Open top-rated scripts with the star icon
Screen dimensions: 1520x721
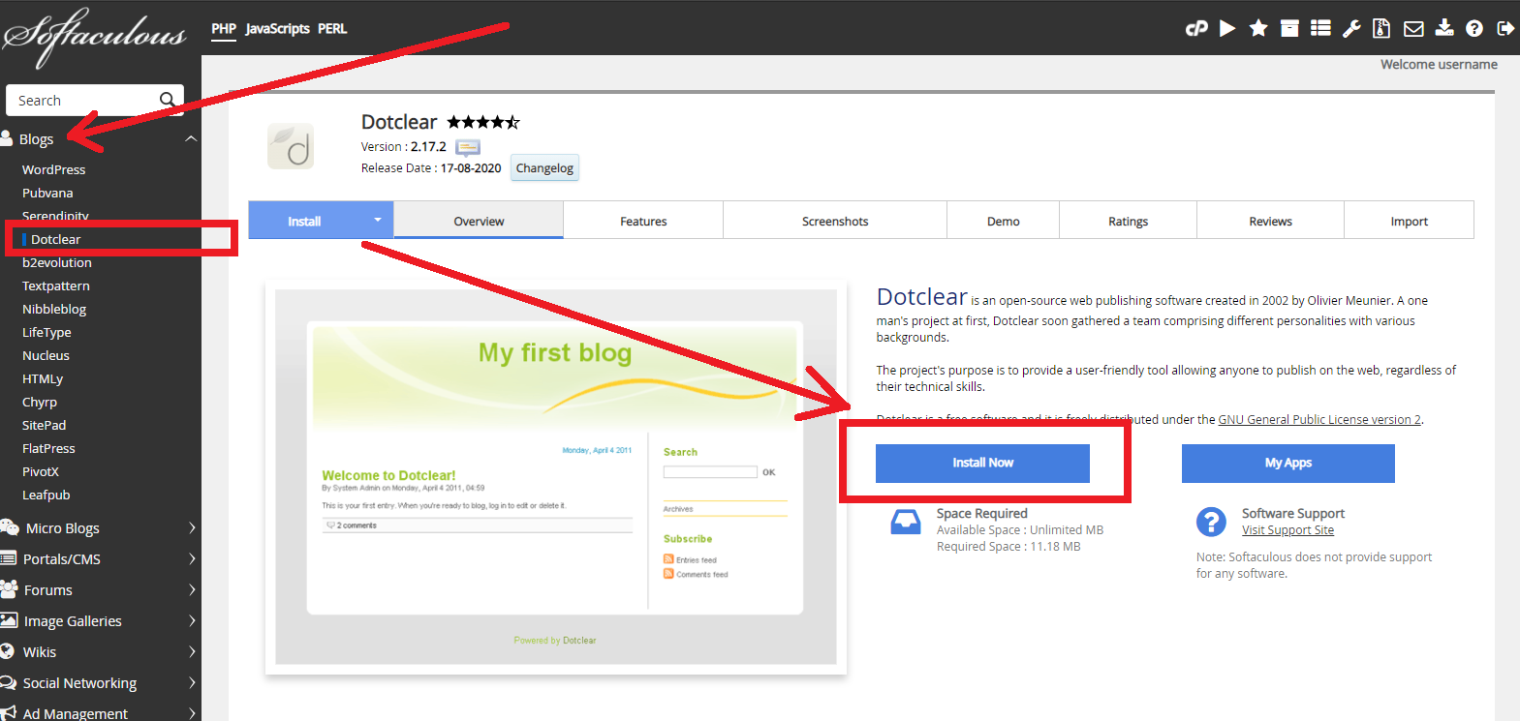(x=1258, y=28)
